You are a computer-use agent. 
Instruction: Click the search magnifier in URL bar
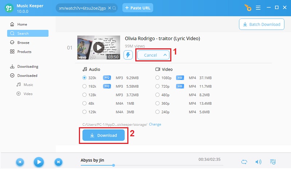pyautogui.click(x=114, y=8)
